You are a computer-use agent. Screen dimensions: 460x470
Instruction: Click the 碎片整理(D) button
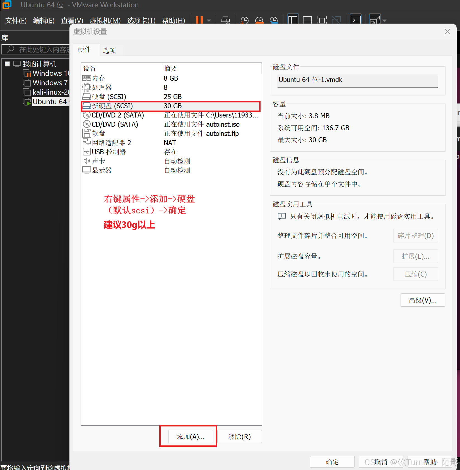[x=415, y=236]
